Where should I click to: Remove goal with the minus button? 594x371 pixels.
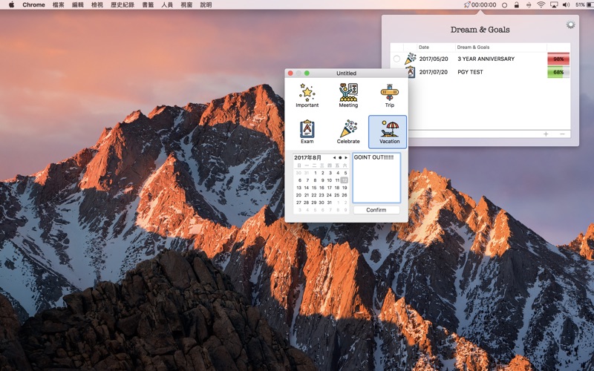pos(562,134)
